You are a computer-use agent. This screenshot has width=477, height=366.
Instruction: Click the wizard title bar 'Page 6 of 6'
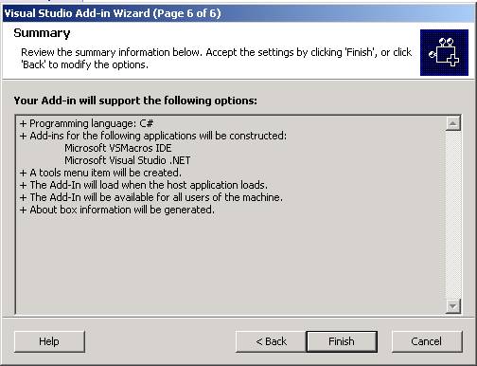click(113, 13)
